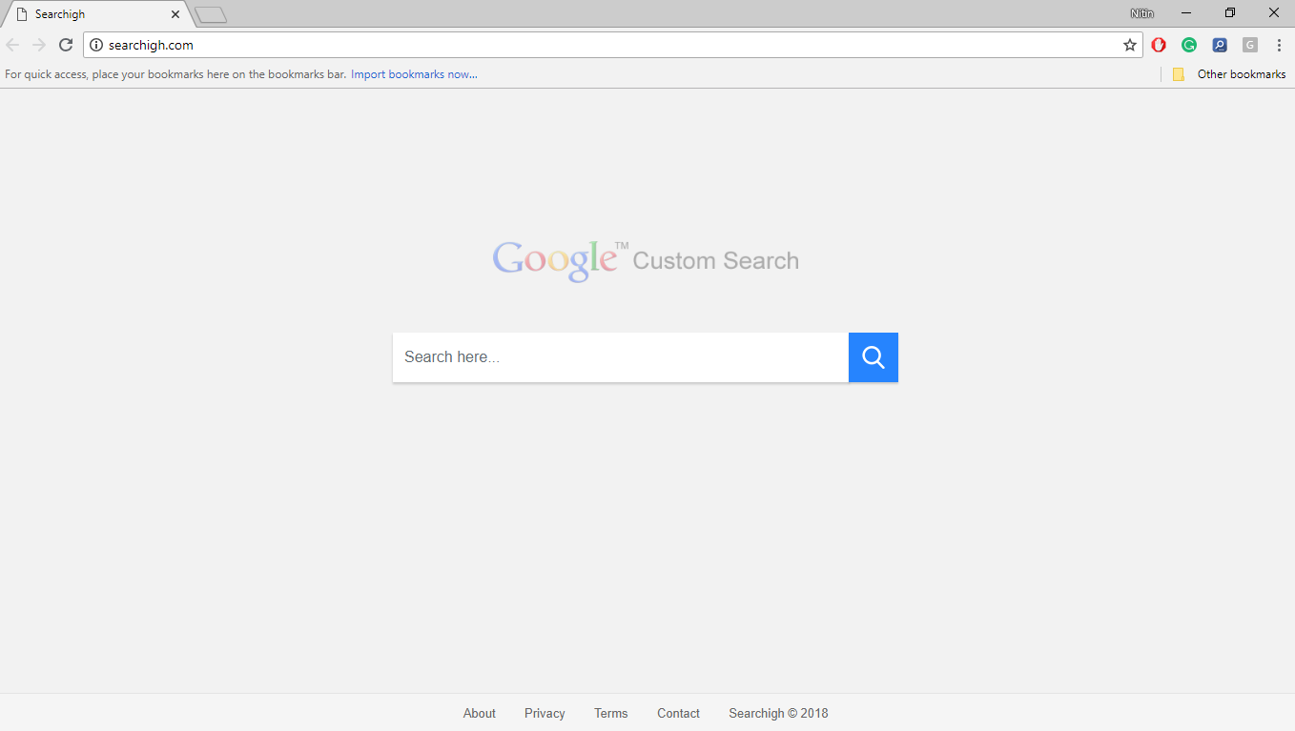Open the Terms page link
This screenshot has height=731, width=1295.
(610, 713)
